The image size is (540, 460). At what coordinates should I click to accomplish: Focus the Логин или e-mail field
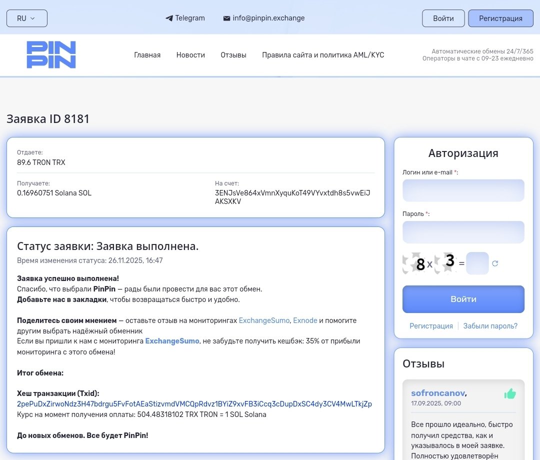[463, 190]
